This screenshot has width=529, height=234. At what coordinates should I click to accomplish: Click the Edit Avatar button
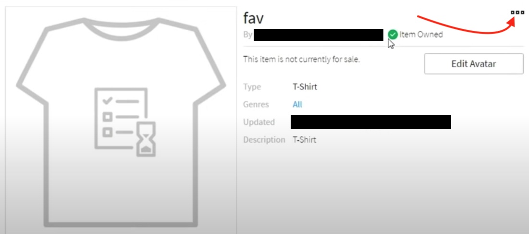474,64
